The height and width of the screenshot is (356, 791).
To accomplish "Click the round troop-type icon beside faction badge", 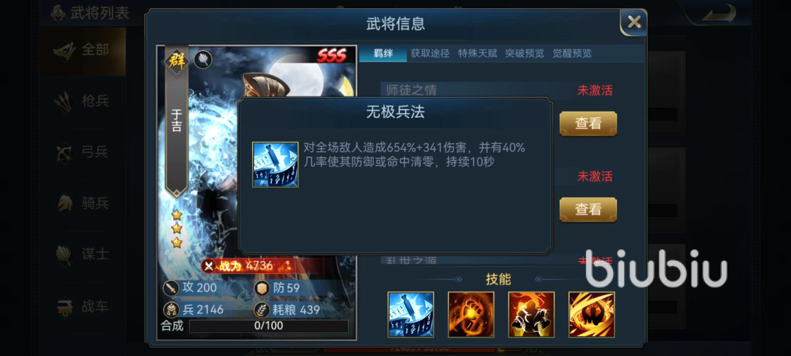I will tap(203, 59).
